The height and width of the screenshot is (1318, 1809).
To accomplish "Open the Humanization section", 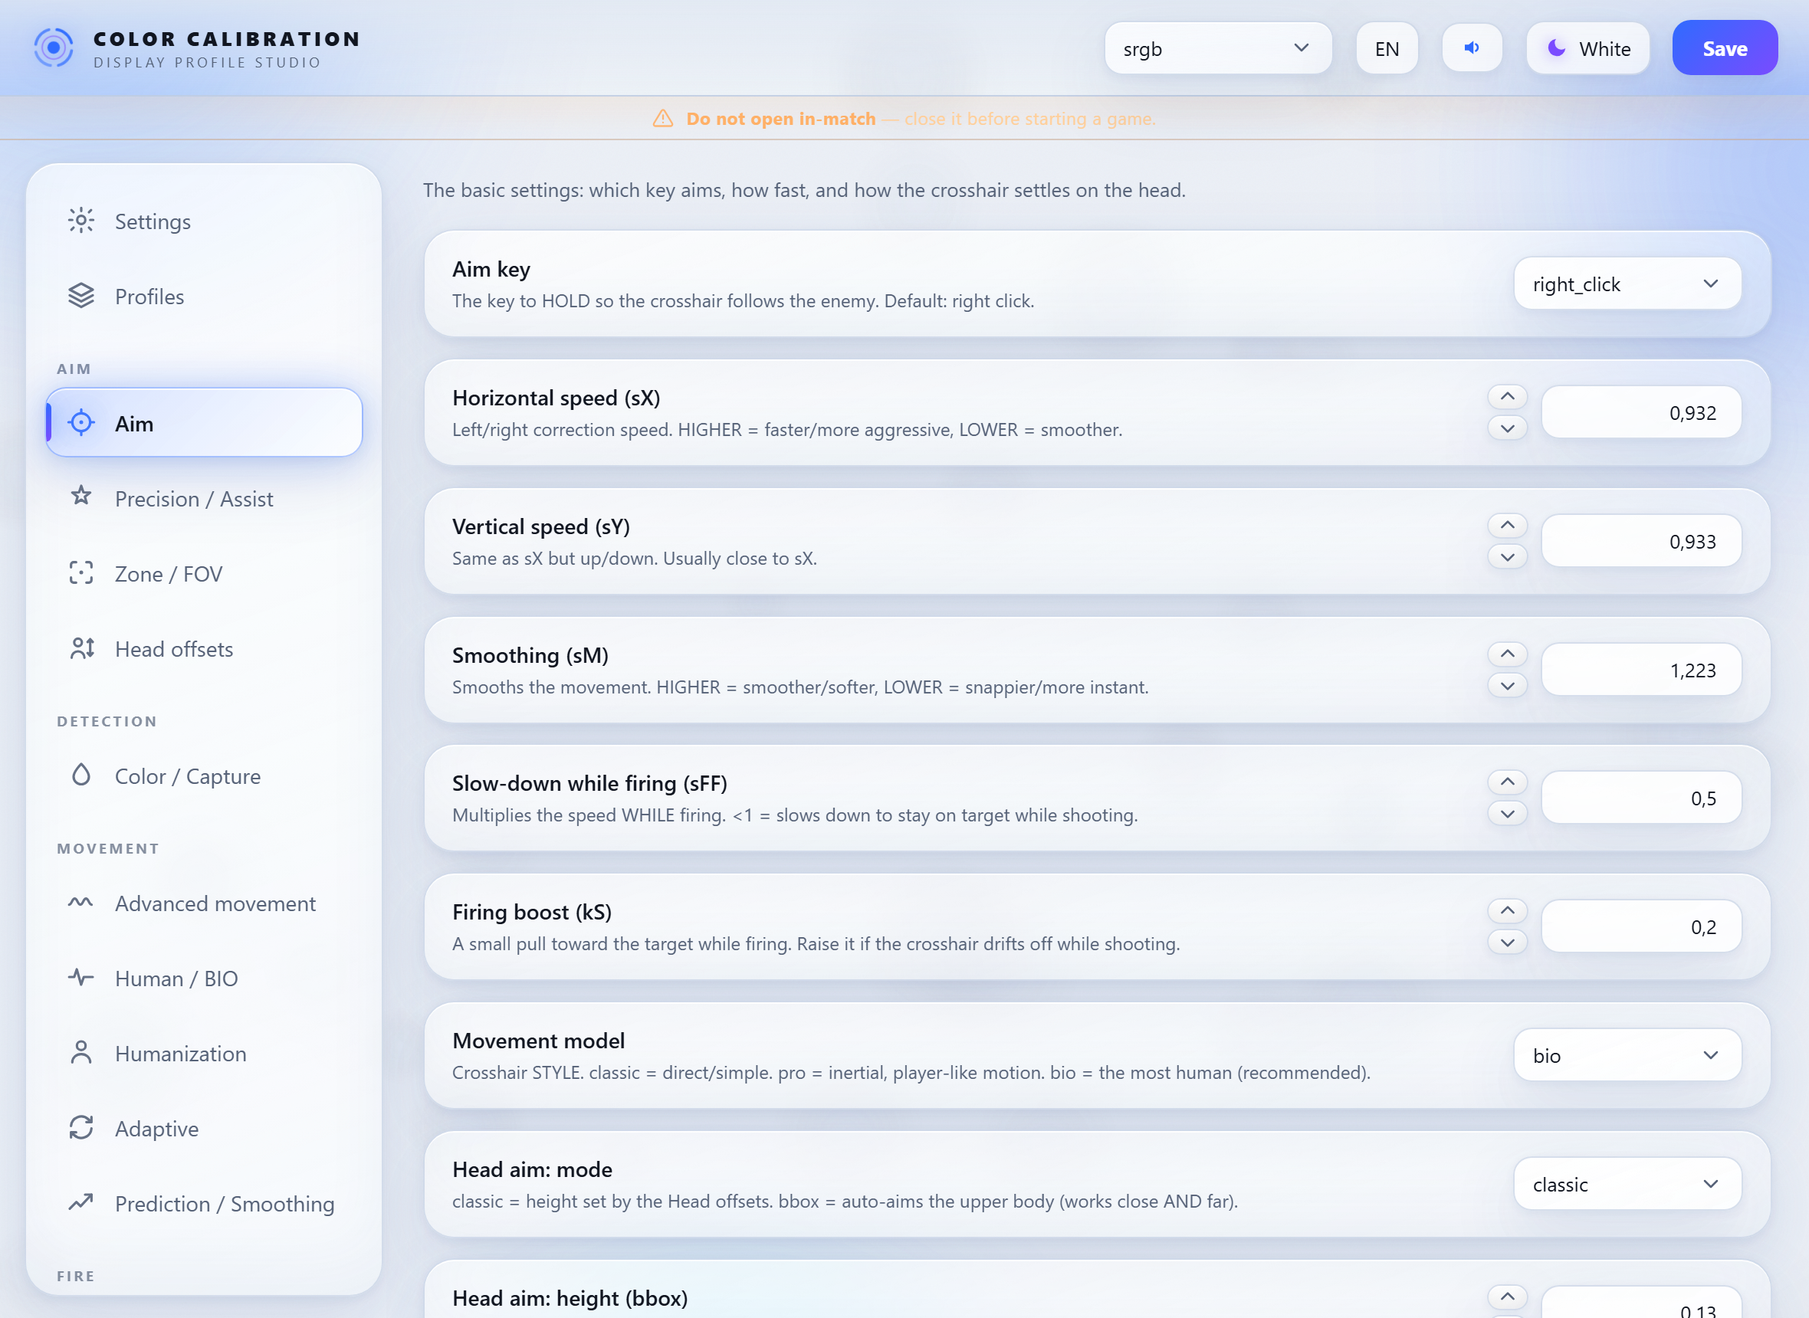I will pyautogui.click(x=205, y=1053).
